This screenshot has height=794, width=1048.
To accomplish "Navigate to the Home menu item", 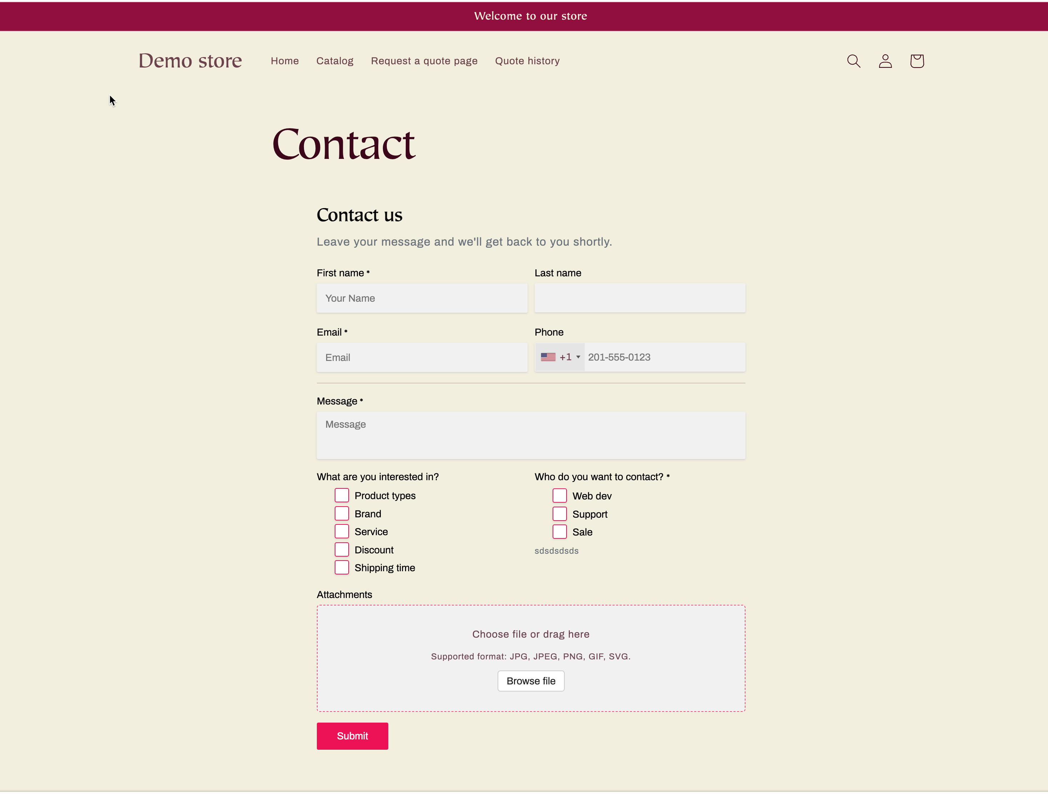I will click(284, 61).
